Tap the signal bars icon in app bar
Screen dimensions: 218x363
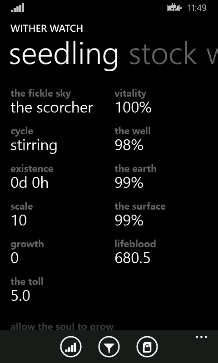click(x=71, y=347)
